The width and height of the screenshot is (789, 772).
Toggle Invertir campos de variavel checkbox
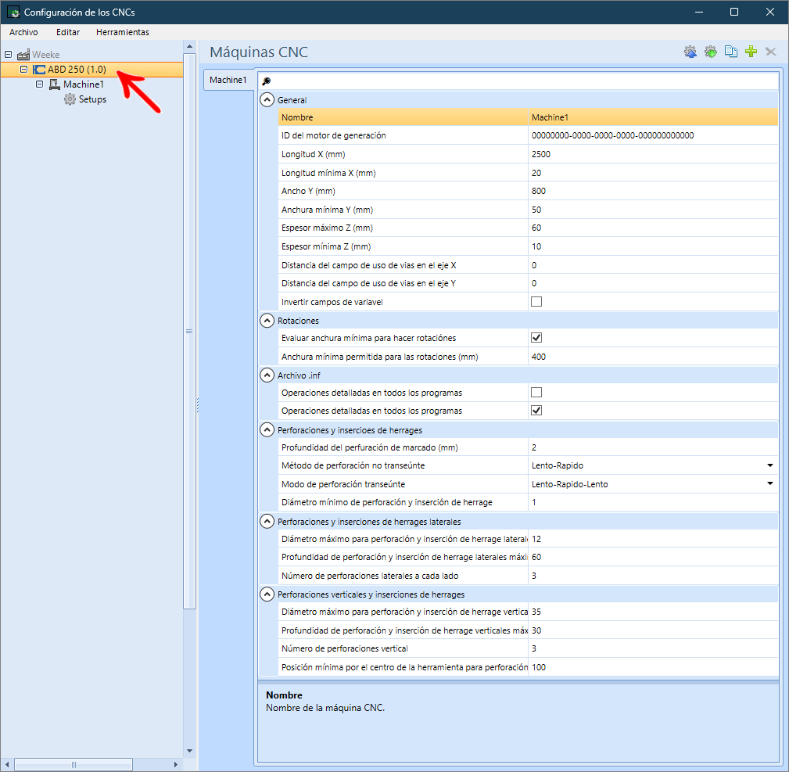tap(536, 302)
